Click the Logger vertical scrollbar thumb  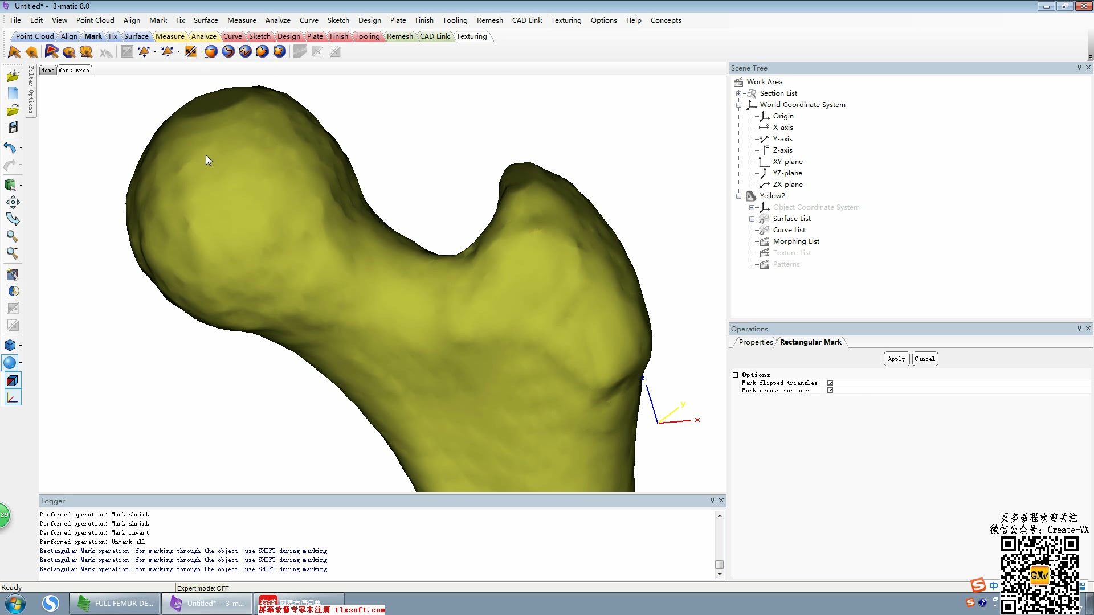(x=719, y=564)
